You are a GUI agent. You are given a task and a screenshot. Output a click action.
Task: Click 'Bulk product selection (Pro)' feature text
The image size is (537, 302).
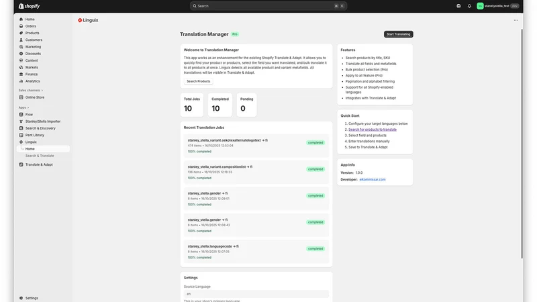click(367, 70)
